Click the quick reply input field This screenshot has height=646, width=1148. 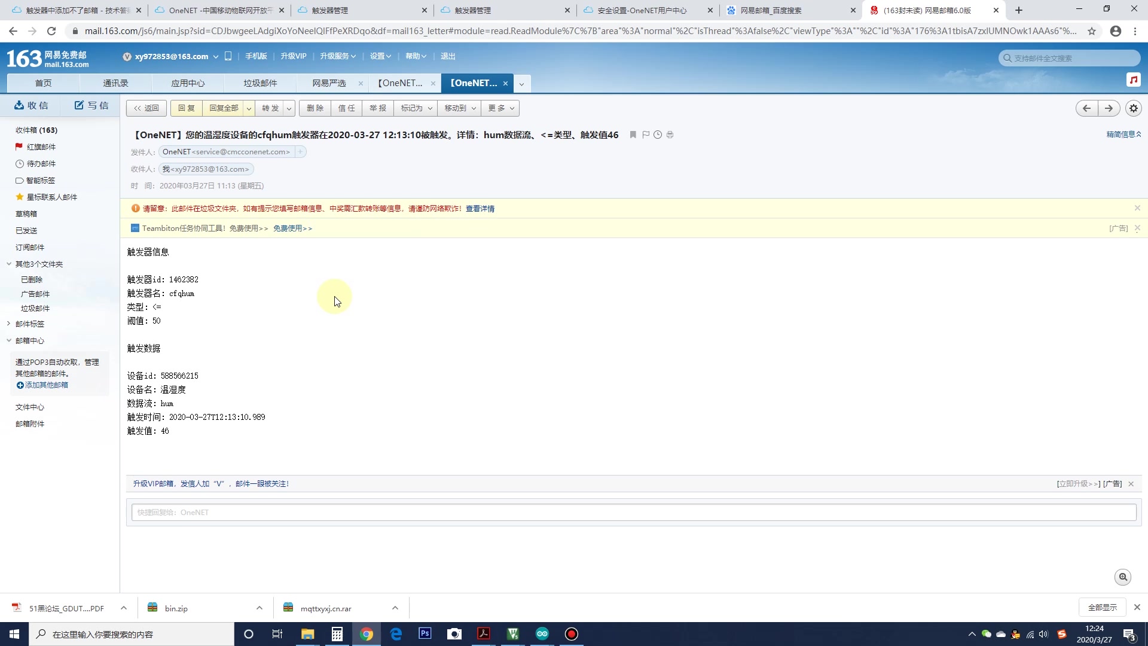tap(634, 512)
